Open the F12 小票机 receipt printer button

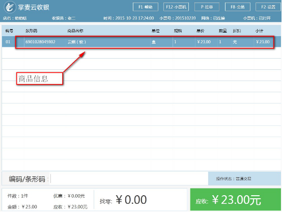(x=176, y=7)
